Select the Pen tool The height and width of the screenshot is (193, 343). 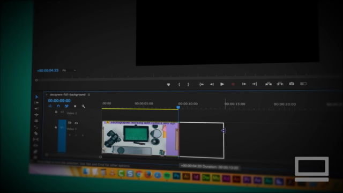tap(35, 151)
